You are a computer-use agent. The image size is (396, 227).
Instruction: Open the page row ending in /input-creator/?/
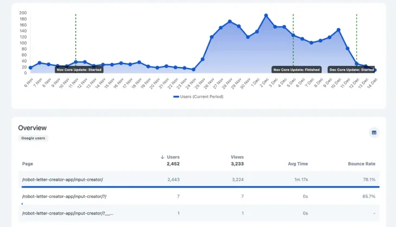pos(64,196)
